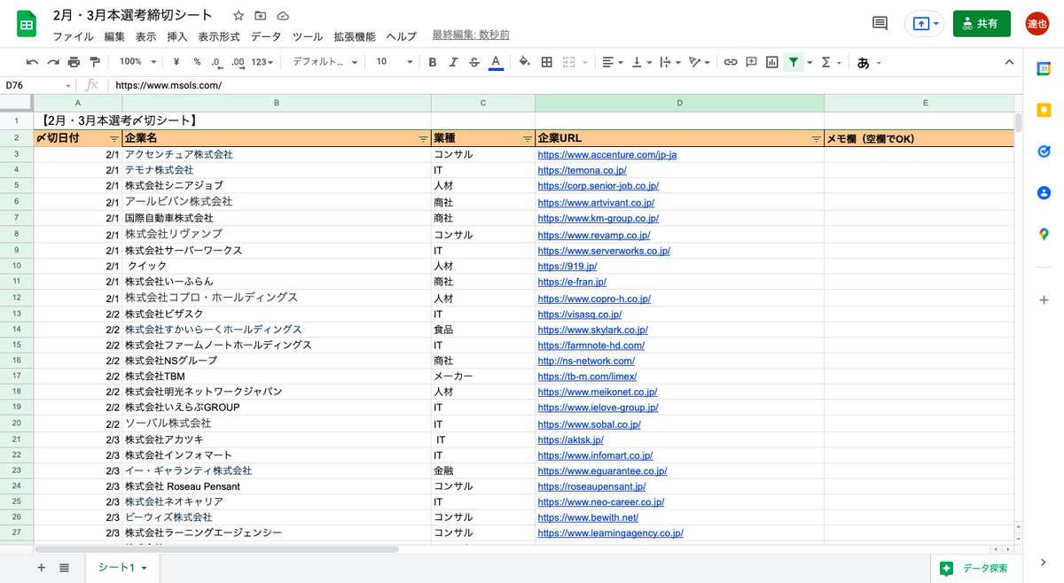Open the borders tool
1064x583 pixels.
pos(547,62)
